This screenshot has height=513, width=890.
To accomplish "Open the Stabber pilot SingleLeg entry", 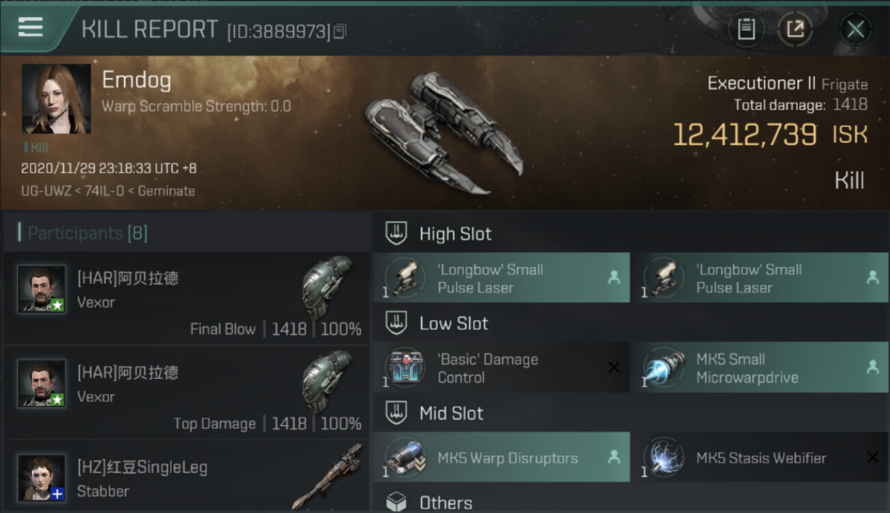I will click(186, 478).
